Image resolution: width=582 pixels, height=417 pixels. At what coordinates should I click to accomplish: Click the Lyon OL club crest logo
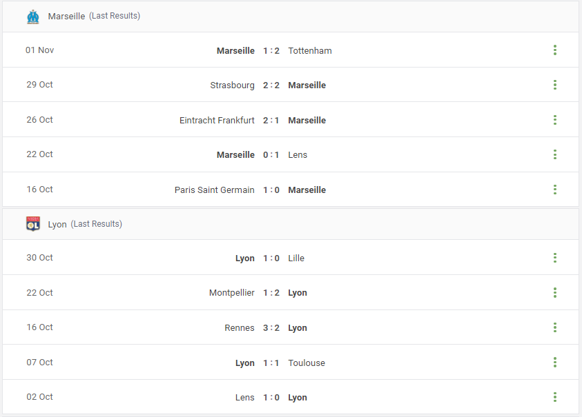tap(33, 224)
